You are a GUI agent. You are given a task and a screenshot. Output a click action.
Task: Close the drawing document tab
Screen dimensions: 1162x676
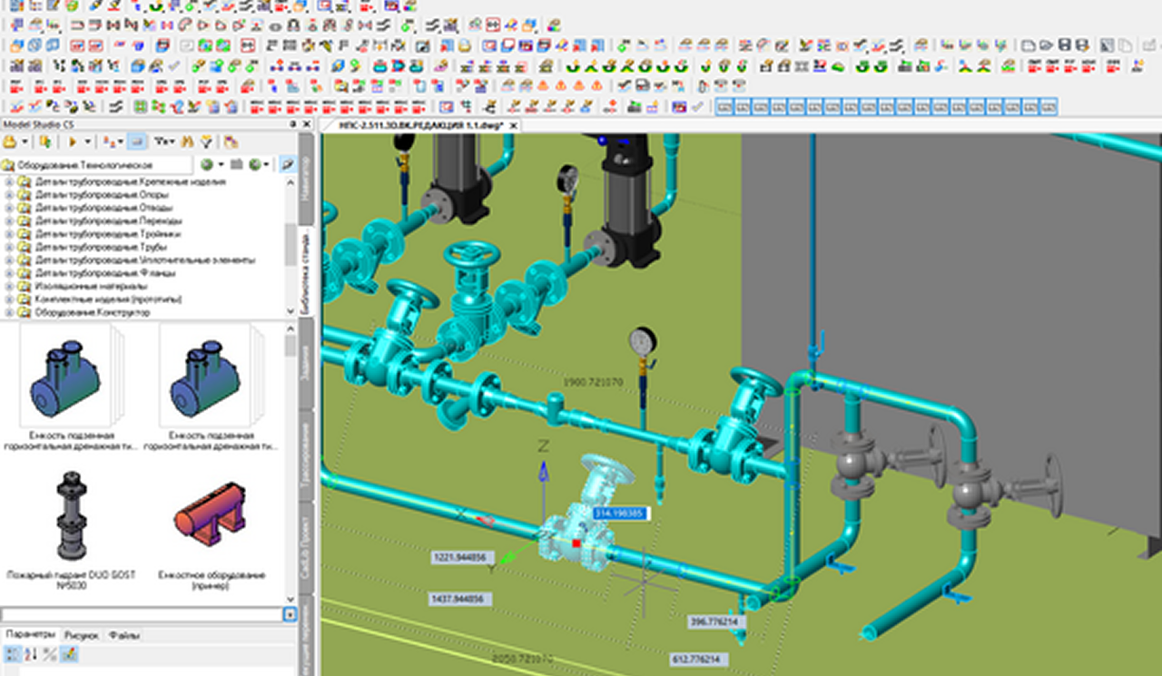[x=516, y=125]
